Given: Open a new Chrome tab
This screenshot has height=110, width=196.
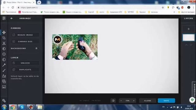Looking at the screenshot, I should point(39,2).
